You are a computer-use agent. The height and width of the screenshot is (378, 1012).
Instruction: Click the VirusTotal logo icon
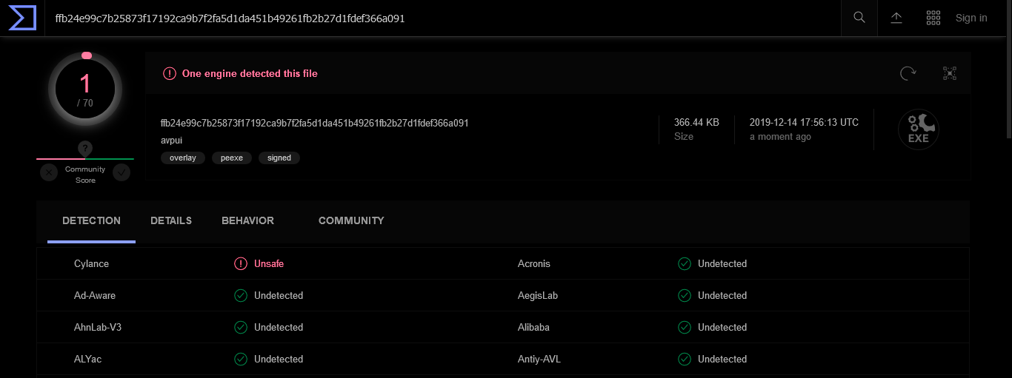[22, 18]
